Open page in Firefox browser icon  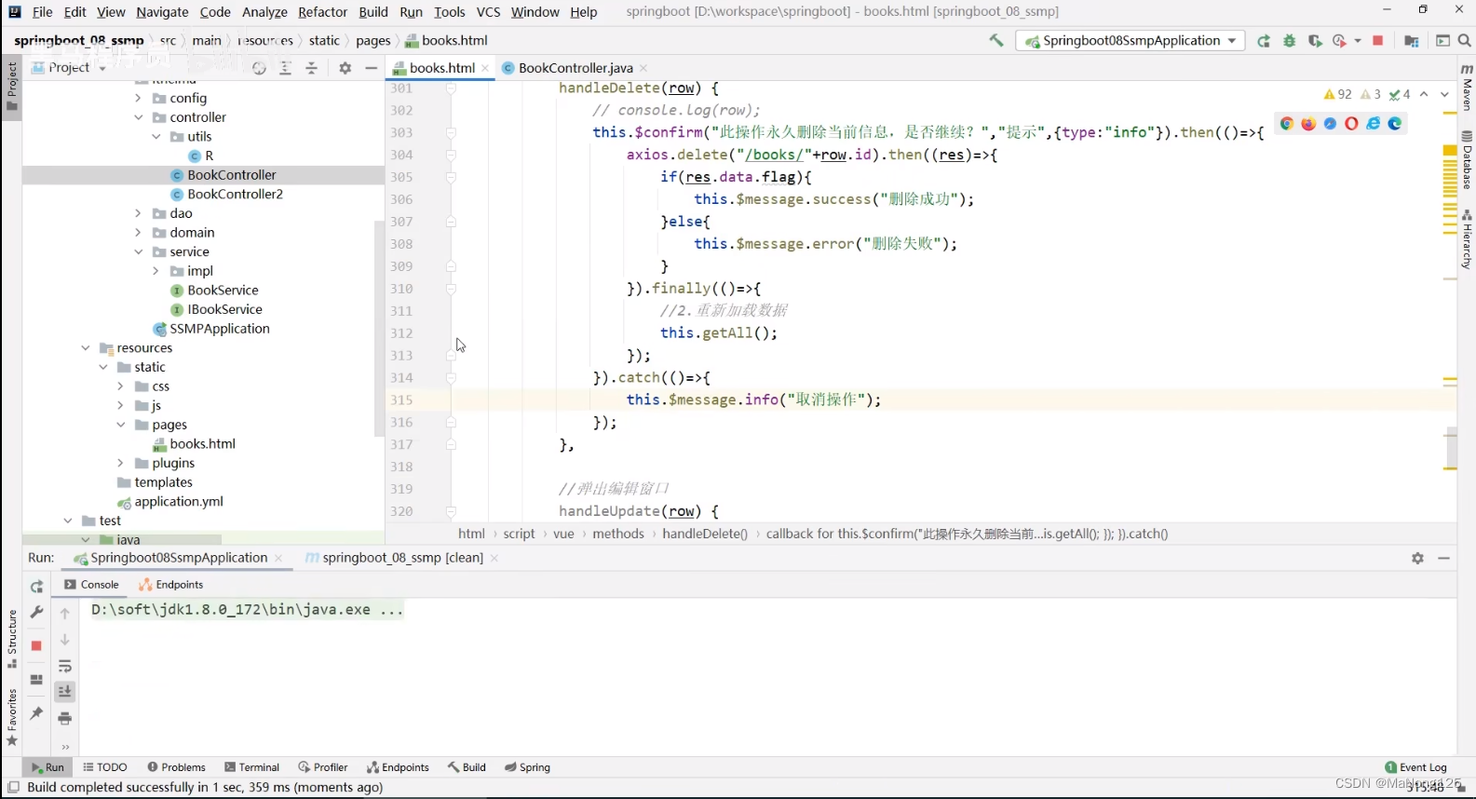[1308, 124]
